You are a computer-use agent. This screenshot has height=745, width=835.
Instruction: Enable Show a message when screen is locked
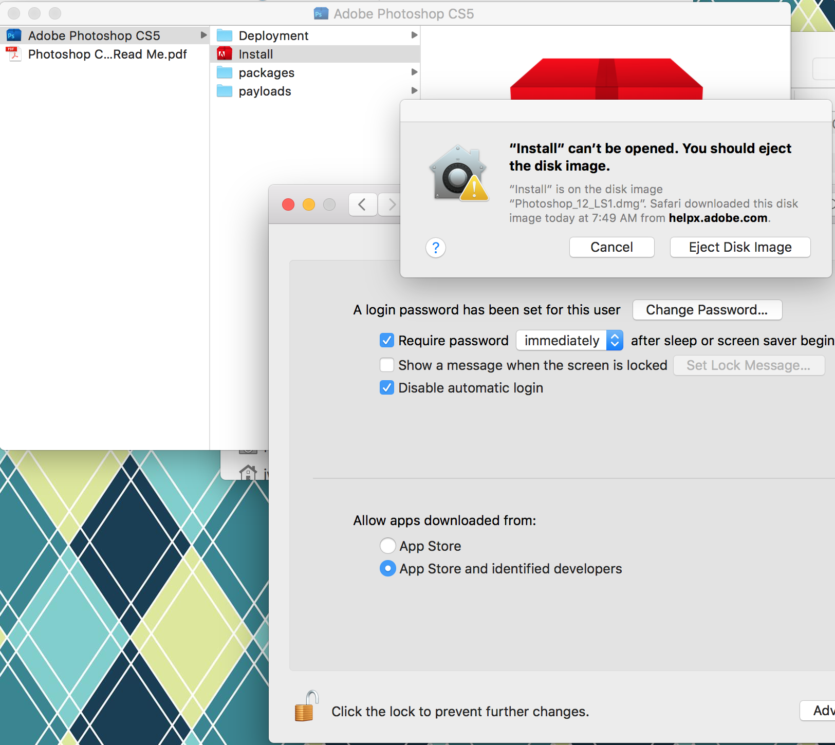[387, 365]
